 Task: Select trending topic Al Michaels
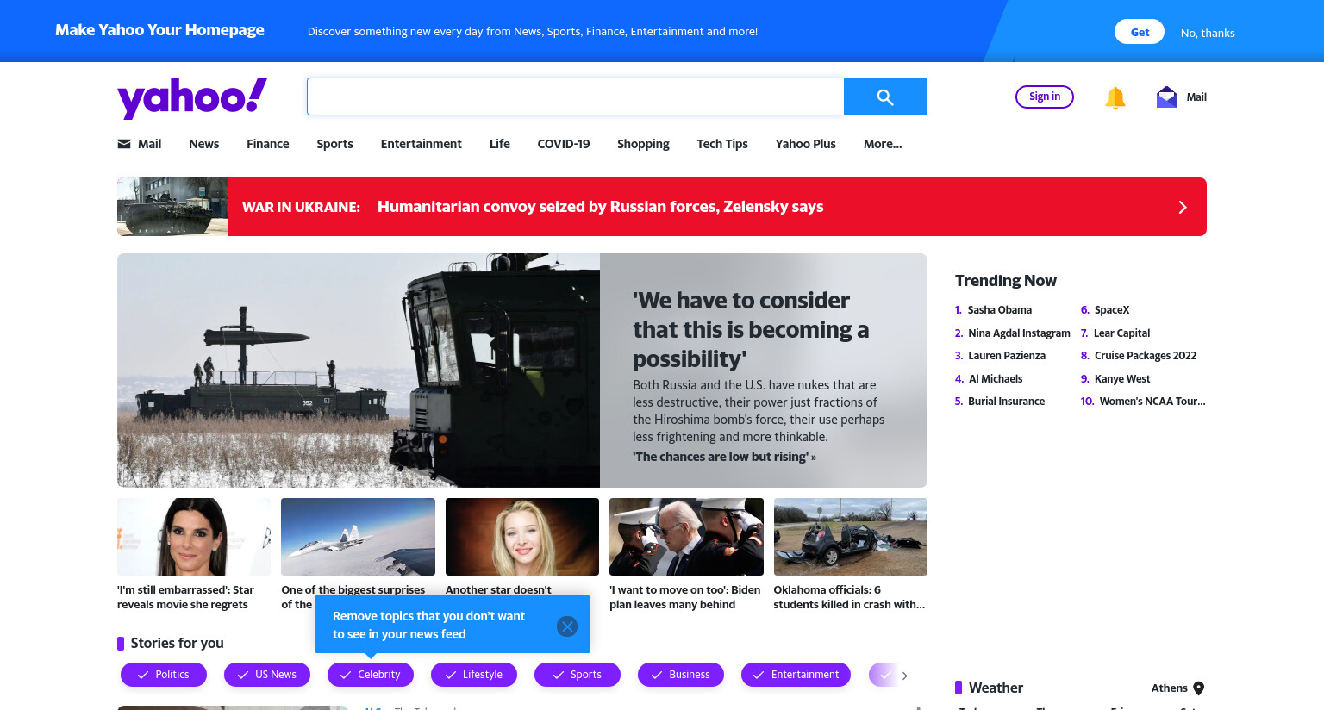(996, 379)
